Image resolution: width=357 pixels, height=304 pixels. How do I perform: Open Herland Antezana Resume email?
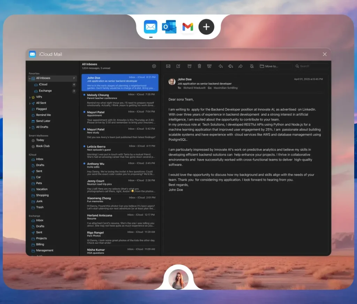(x=120, y=220)
